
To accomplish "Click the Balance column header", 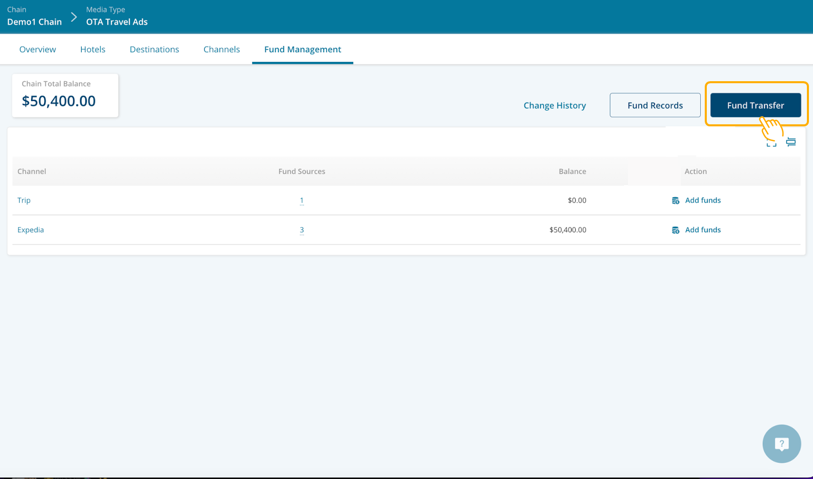I will (x=573, y=172).
